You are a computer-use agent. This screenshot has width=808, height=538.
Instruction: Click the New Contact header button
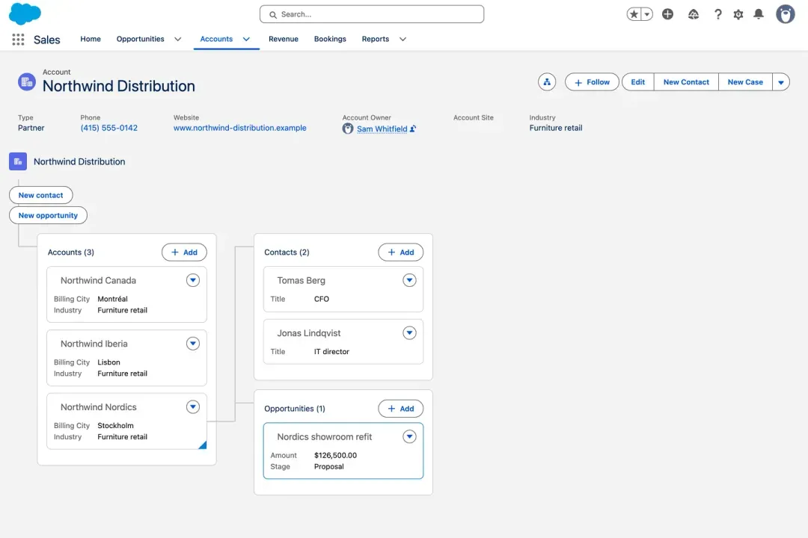click(686, 82)
